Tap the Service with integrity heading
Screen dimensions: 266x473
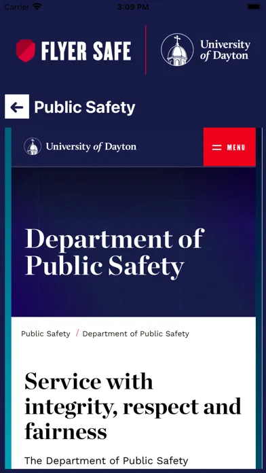click(133, 406)
